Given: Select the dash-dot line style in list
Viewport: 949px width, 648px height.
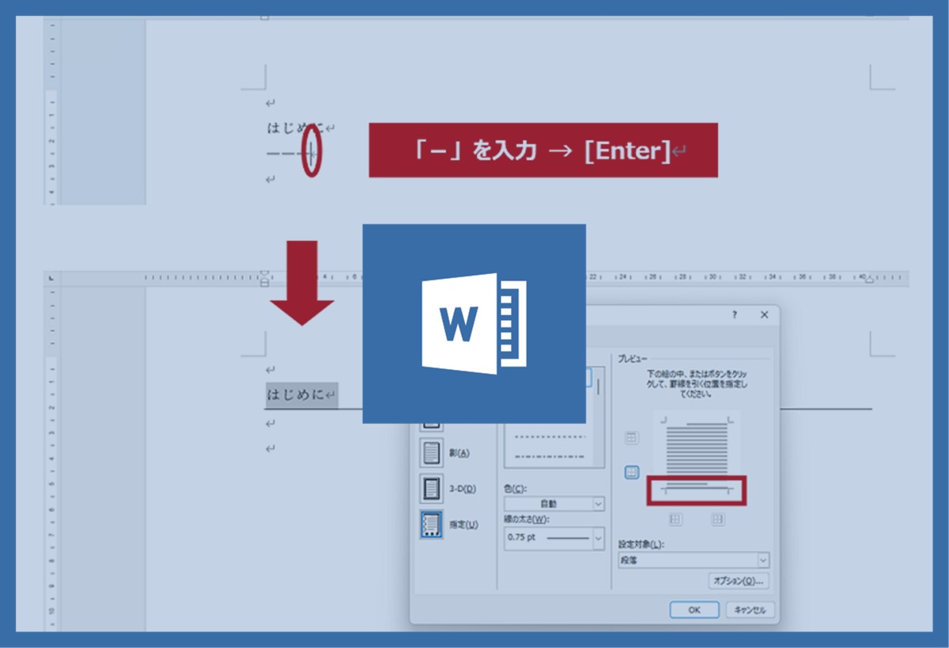Looking at the screenshot, I should [x=547, y=456].
